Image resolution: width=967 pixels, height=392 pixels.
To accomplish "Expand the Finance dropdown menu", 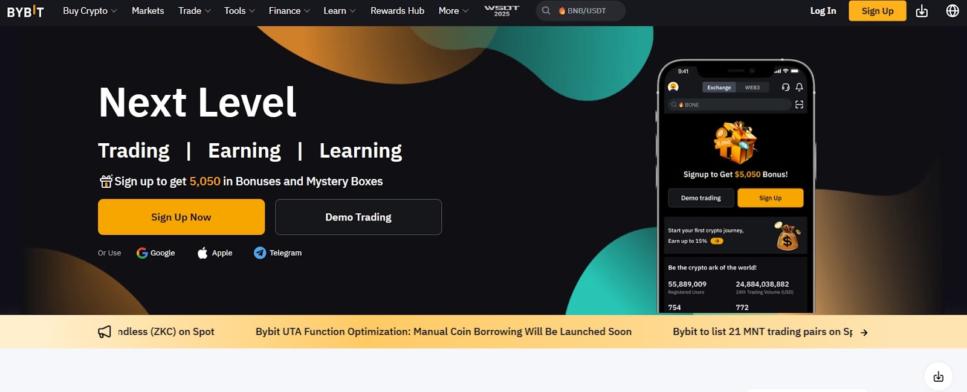I will [289, 11].
